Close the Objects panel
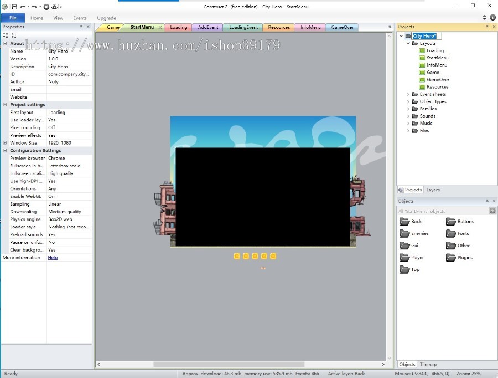Screen dimensions: 498x378 (494, 201)
